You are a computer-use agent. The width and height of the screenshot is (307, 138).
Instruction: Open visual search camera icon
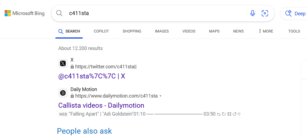pos(265,13)
